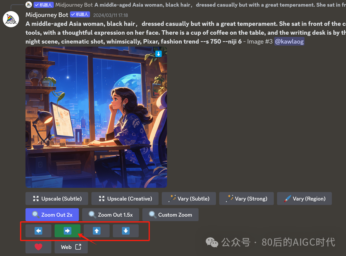Open Vary (Region) editor

click(304, 199)
